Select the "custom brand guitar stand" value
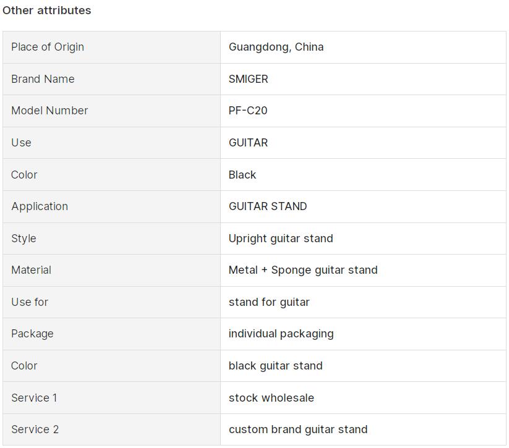 (x=297, y=429)
